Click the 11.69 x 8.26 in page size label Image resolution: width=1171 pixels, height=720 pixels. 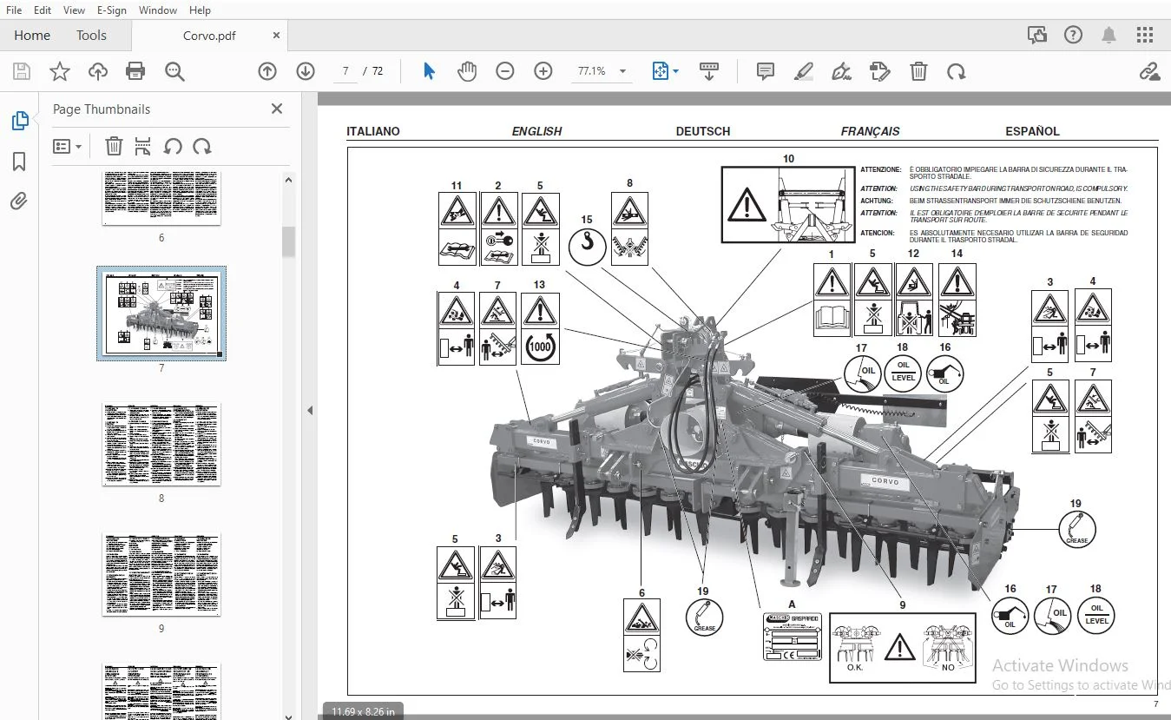pos(363,711)
